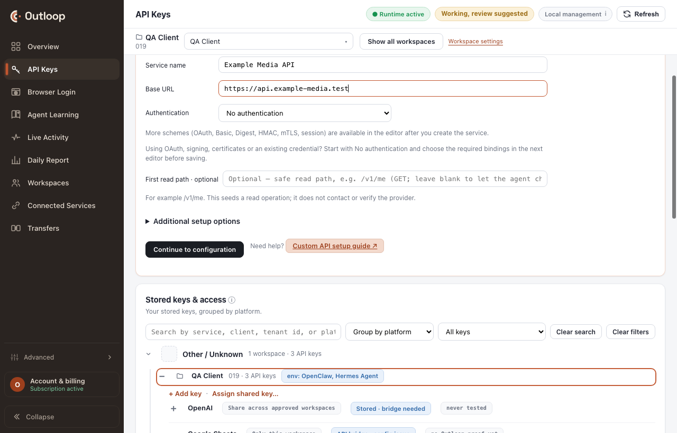The width and height of the screenshot is (677, 433).
Task: Expand the Advanced sidebar section arrow
Action: [110, 357]
